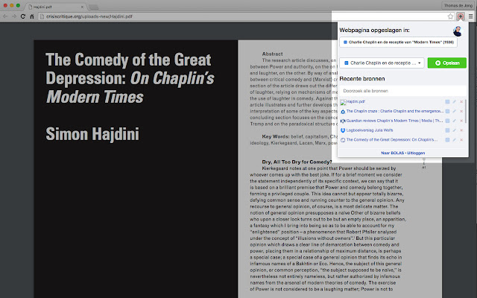Click the Webpagina opgeslagen in heading
Screen dimensions: 477x298
coord(374,30)
